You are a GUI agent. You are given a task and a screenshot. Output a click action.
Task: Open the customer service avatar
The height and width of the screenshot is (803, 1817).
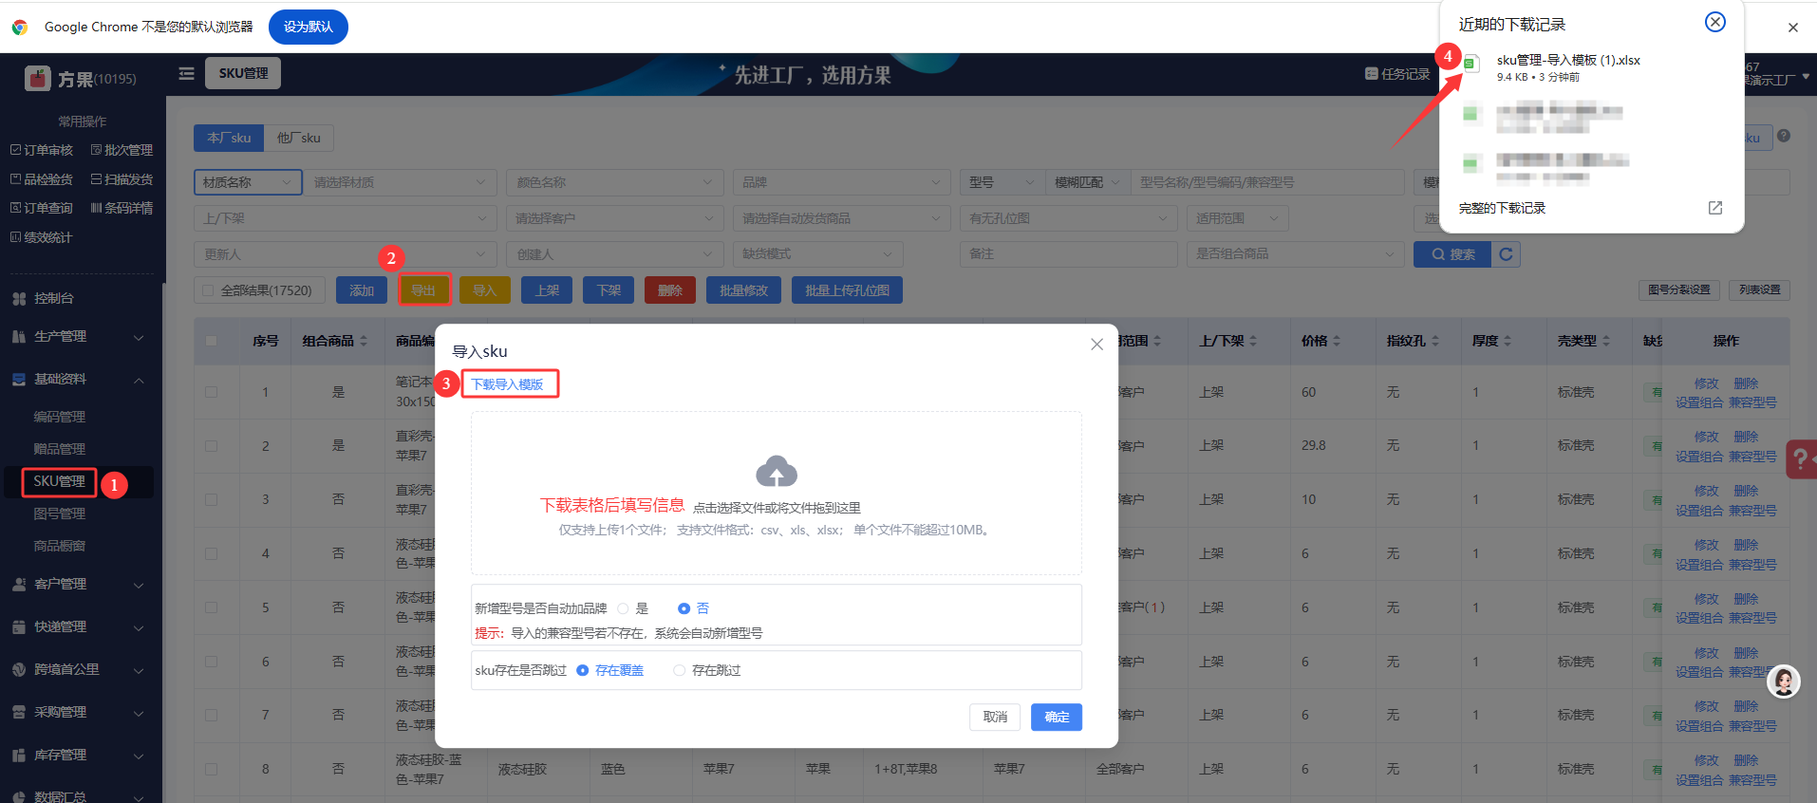tap(1784, 682)
